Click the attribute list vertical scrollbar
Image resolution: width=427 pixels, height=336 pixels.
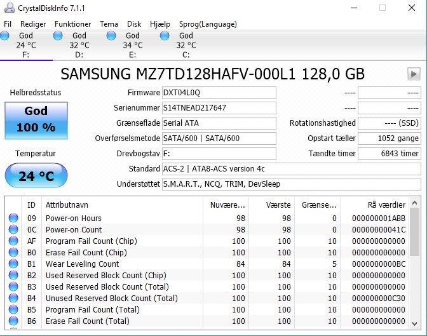[415, 267]
